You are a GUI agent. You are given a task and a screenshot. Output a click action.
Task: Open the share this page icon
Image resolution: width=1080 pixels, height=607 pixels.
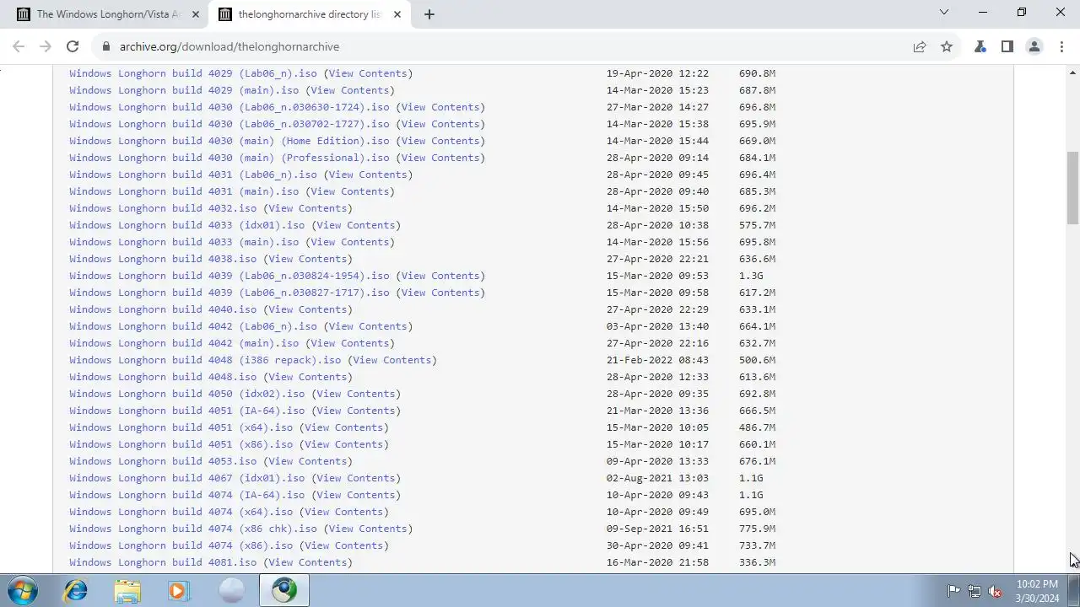920,46
